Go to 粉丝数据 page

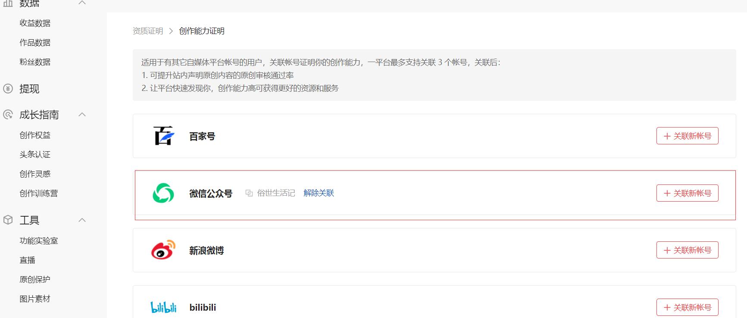point(35,62)
